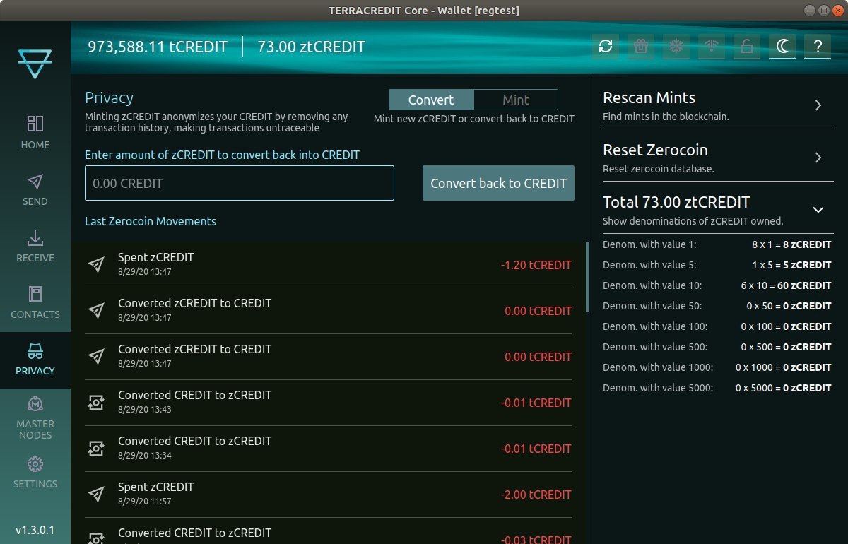Screen dimensions: 848x544
Task: Click the zCREDIT amount input field
Action: point(240,183)
